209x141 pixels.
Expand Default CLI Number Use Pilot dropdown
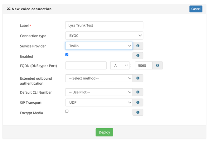pos(99,92)
